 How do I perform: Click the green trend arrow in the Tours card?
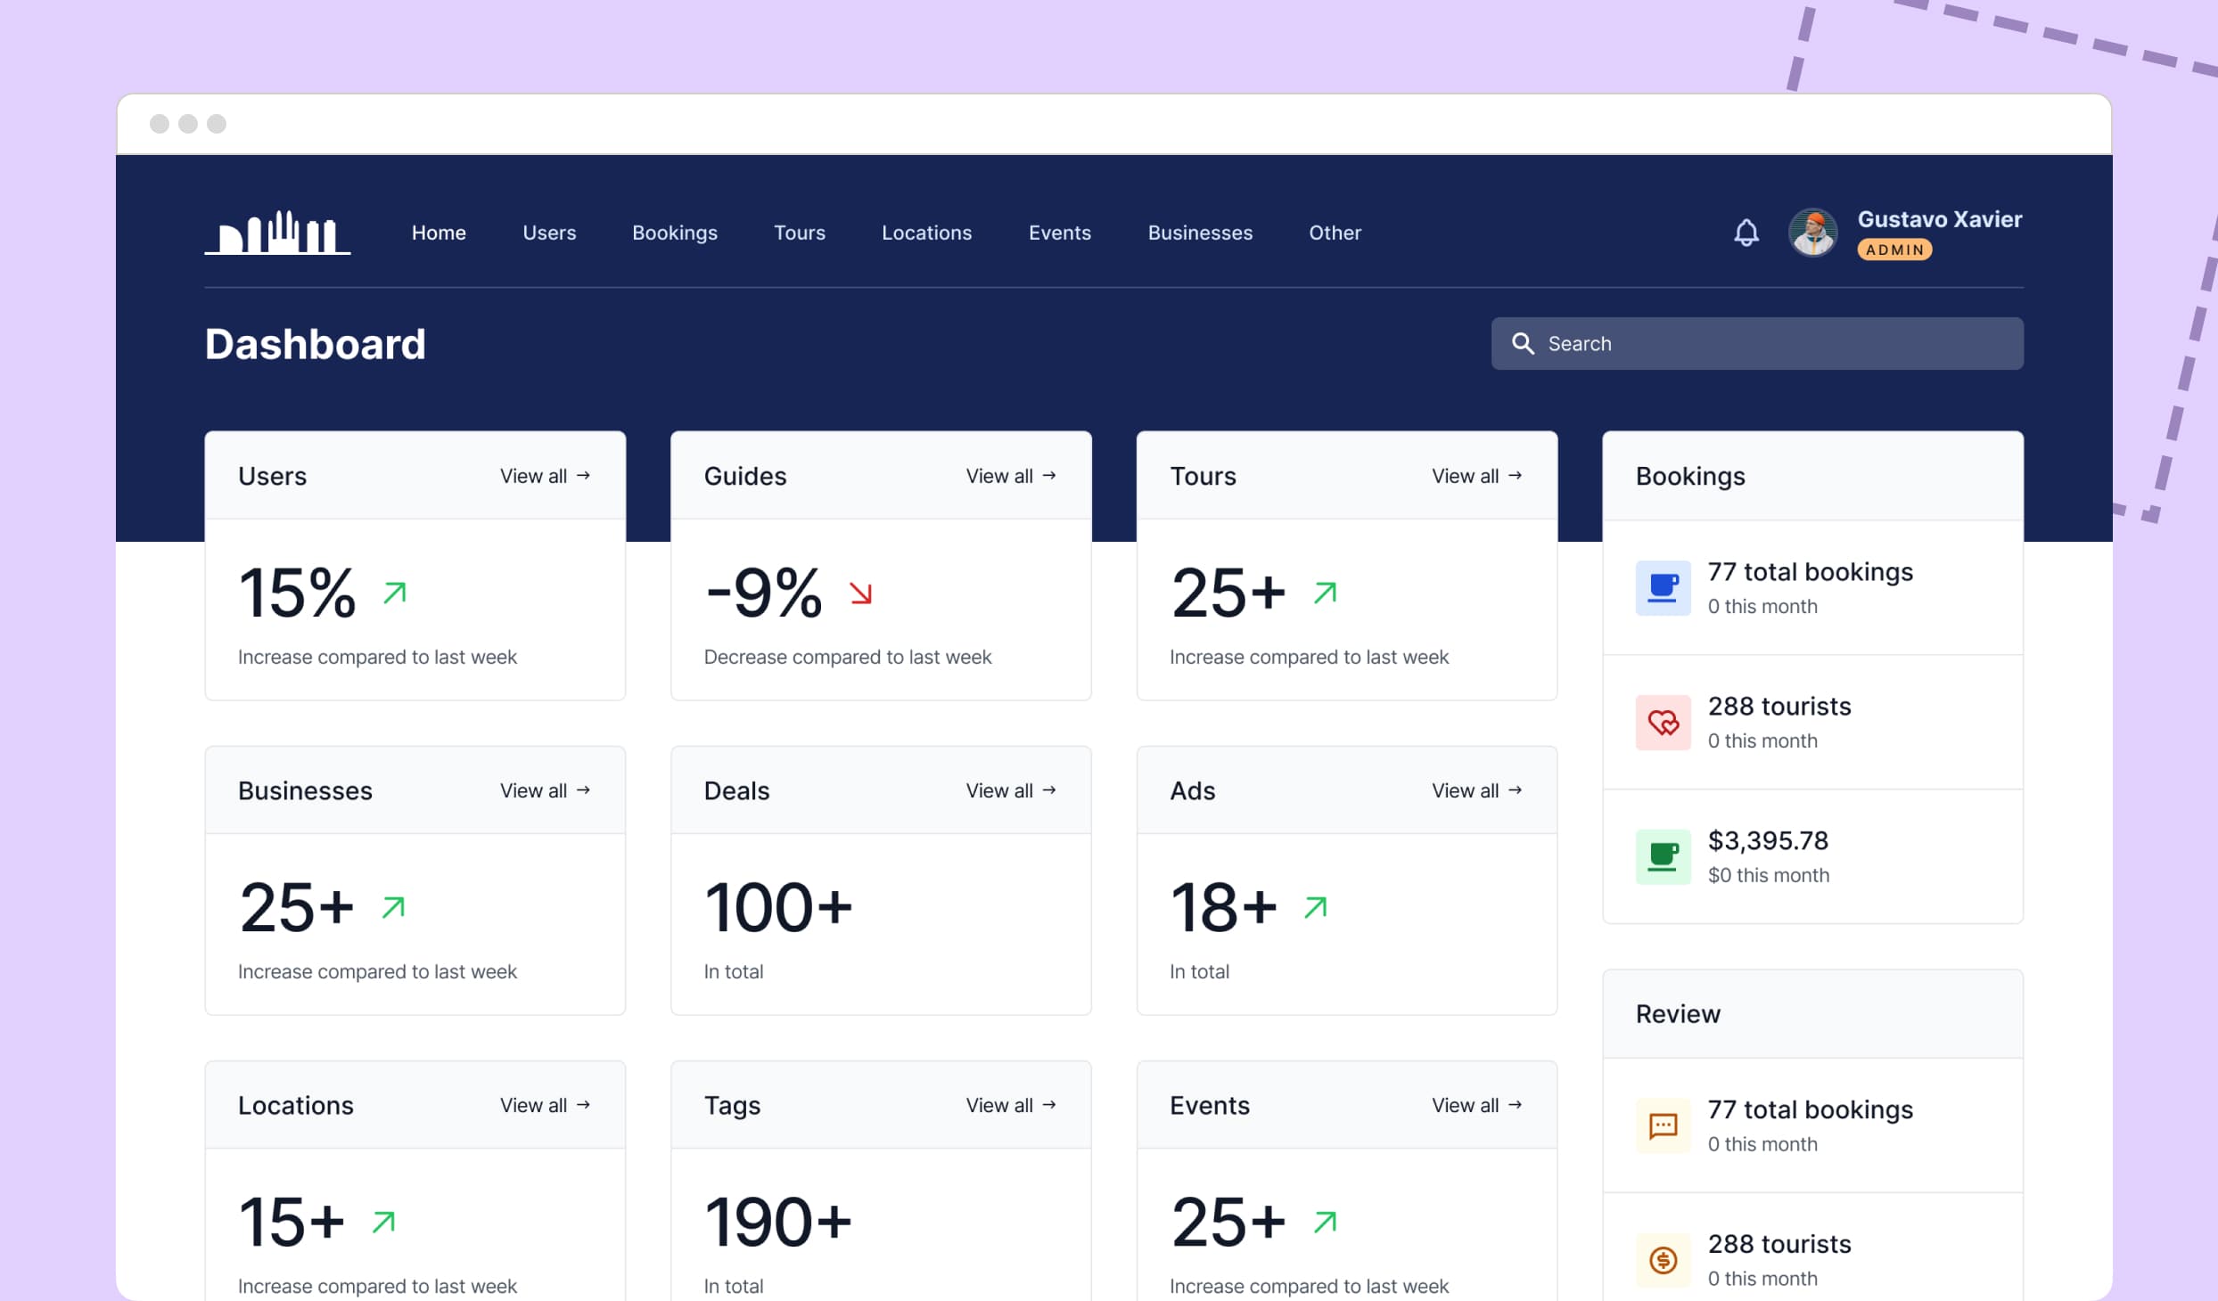[1326, 593]
